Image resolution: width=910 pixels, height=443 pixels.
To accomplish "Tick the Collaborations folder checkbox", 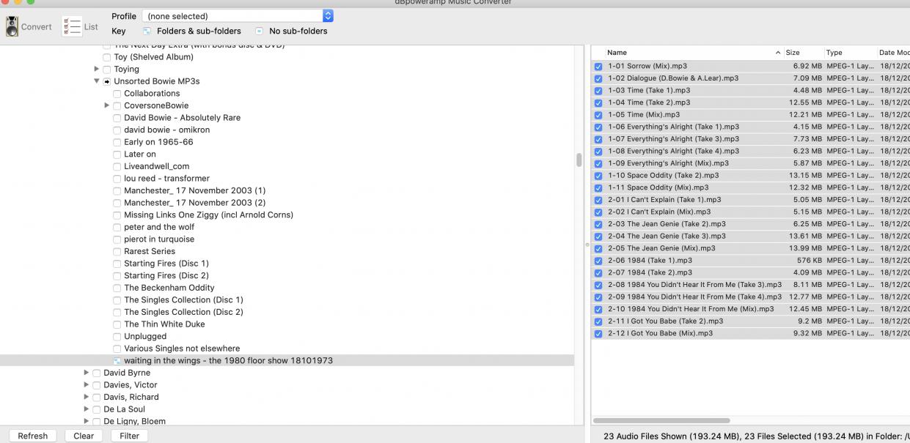I will coord(117,94).
